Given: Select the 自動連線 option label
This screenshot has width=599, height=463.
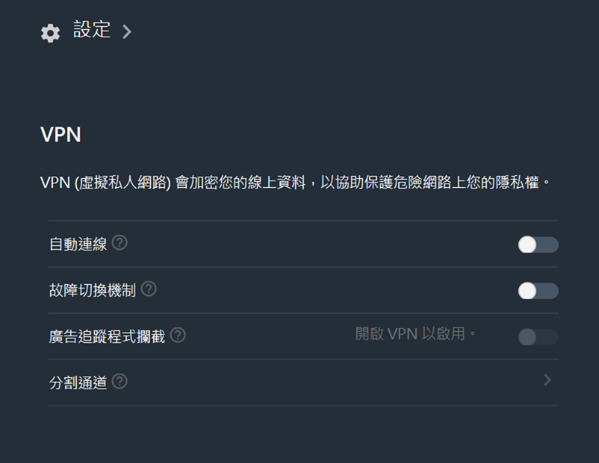Looking at the screenshot, I should pyautogui.click(x=78, y=245).
